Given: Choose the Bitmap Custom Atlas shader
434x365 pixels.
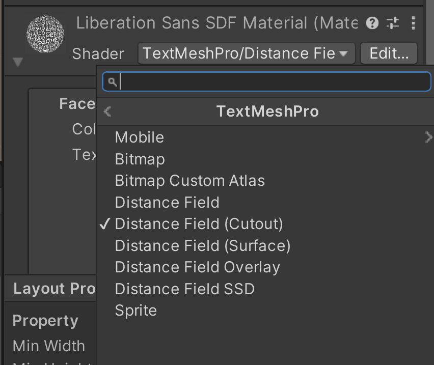Looking at the screenshot, I should 189,180.
